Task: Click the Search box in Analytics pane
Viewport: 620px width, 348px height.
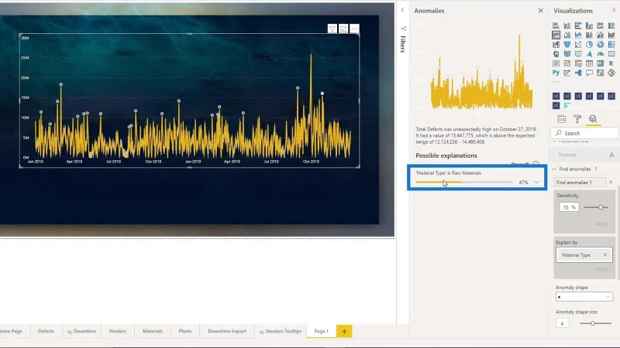Action: click(x=584, y=133)
